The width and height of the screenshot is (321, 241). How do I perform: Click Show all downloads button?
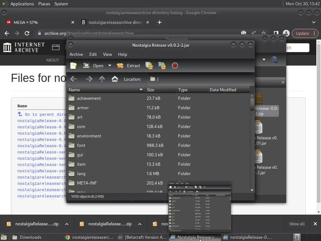pos(297,224)
